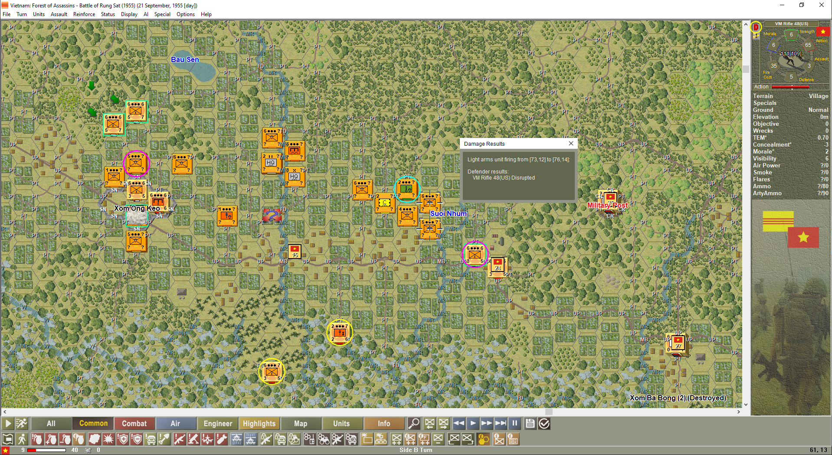Open the Reinforce menu
832x455 pixels.
(x=84, y=14)
